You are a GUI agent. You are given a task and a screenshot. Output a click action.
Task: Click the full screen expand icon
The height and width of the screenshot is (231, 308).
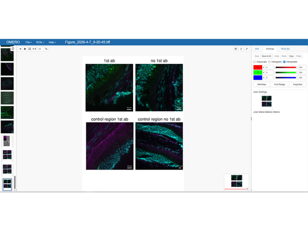(x=247, y=49)
